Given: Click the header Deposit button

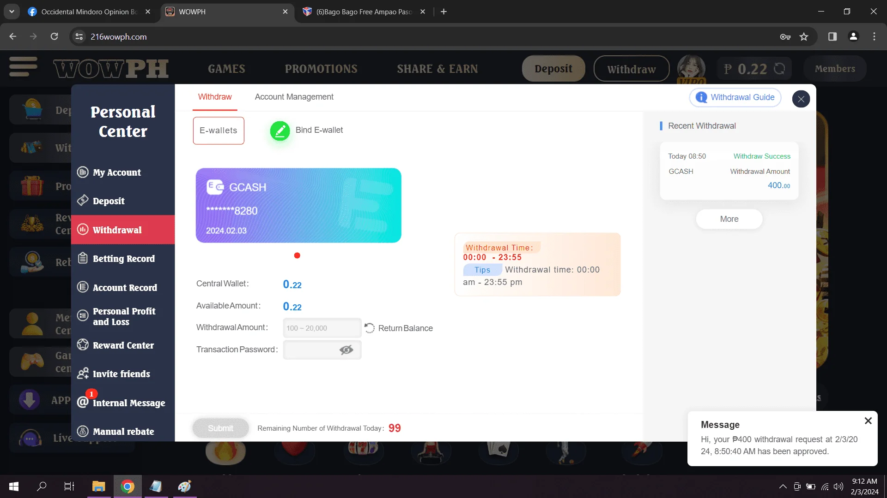Looking at the screenshot, I should [x=553, y=69].
